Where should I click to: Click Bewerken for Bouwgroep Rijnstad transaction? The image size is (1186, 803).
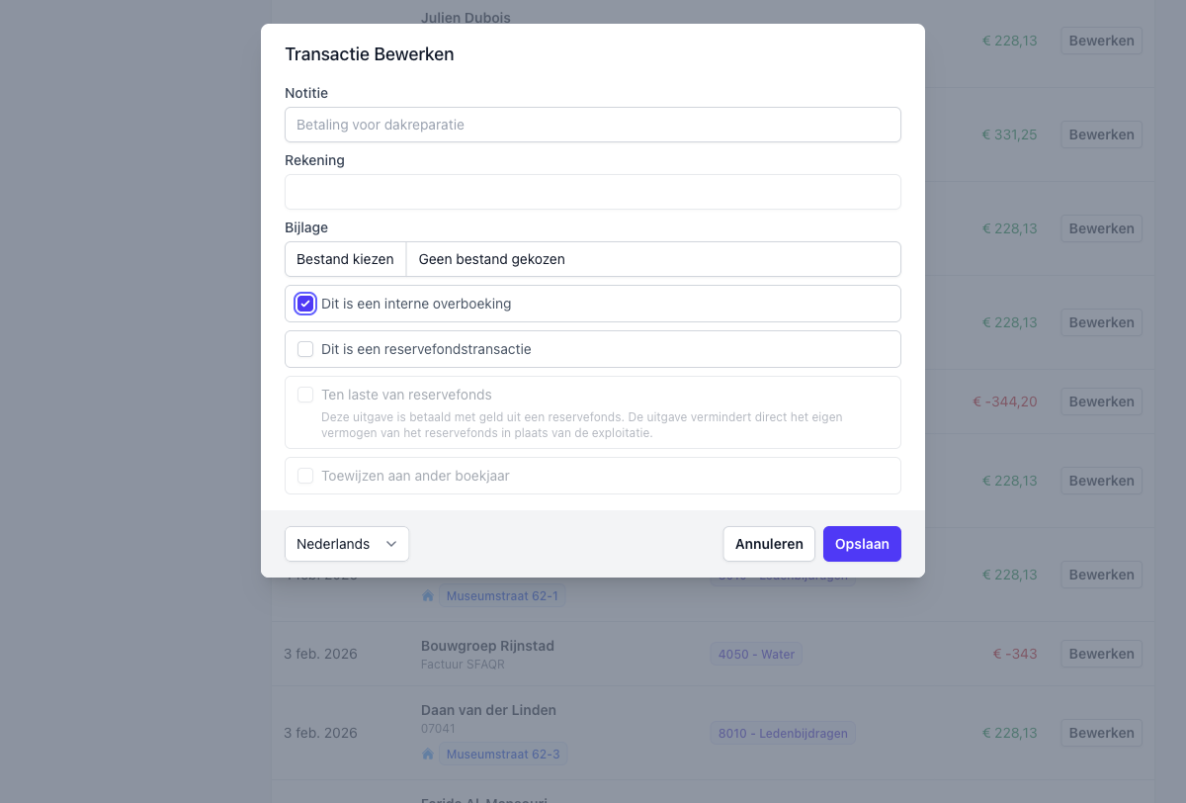pyautogui.click(x=1101, y=654)
